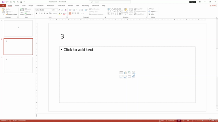The width and height of the screenshot is (218, 122).
Task: Open the font name dropdown
Action: [x=51, y=10]
